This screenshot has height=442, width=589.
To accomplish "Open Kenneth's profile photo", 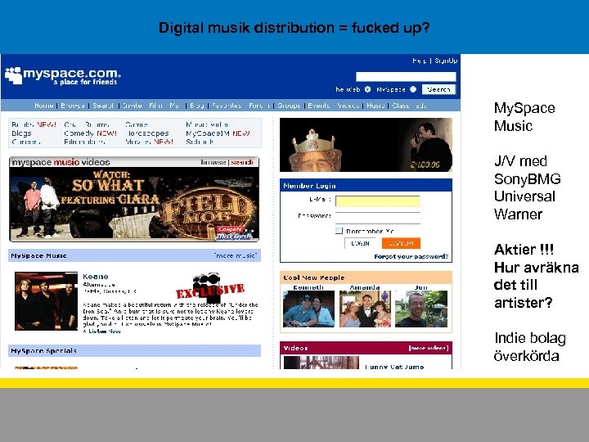I will point(308,309).
